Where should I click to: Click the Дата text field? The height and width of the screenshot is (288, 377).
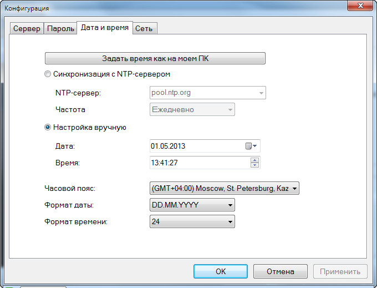tap(195, 146)
